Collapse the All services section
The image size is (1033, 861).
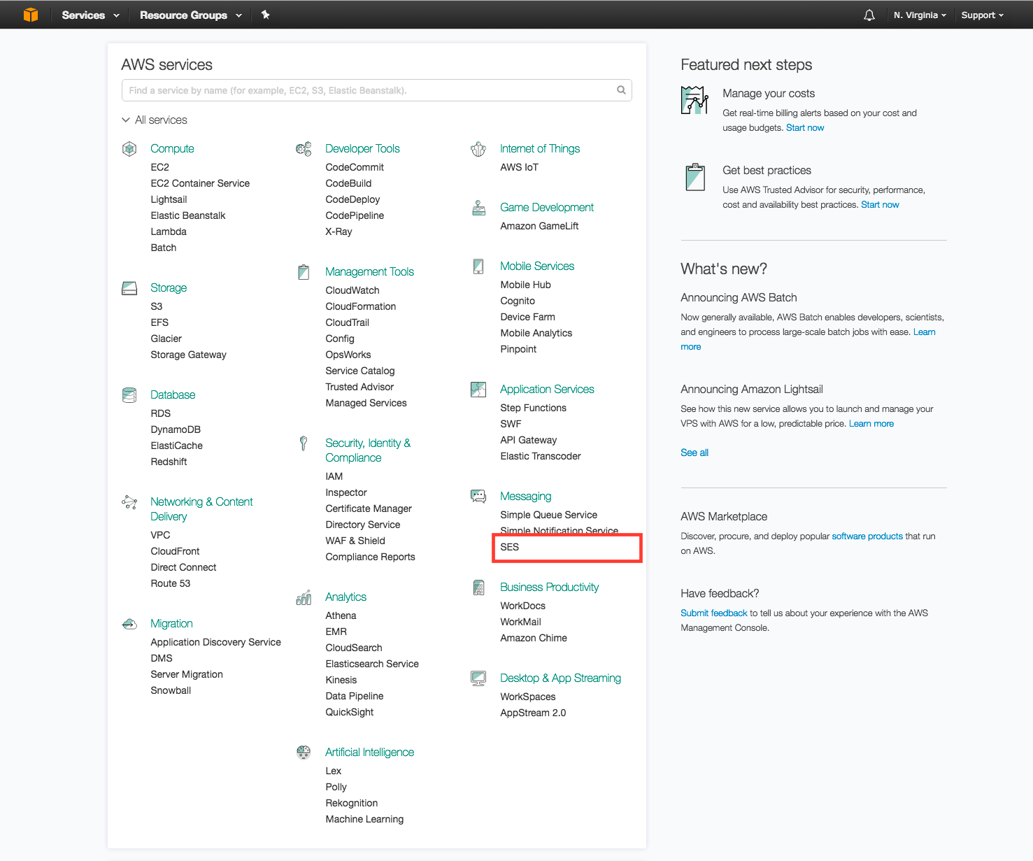coord(155,120)
